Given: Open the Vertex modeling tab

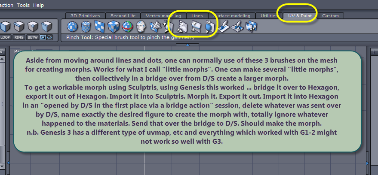Looking at the screenshot, I should click(163, 15).
